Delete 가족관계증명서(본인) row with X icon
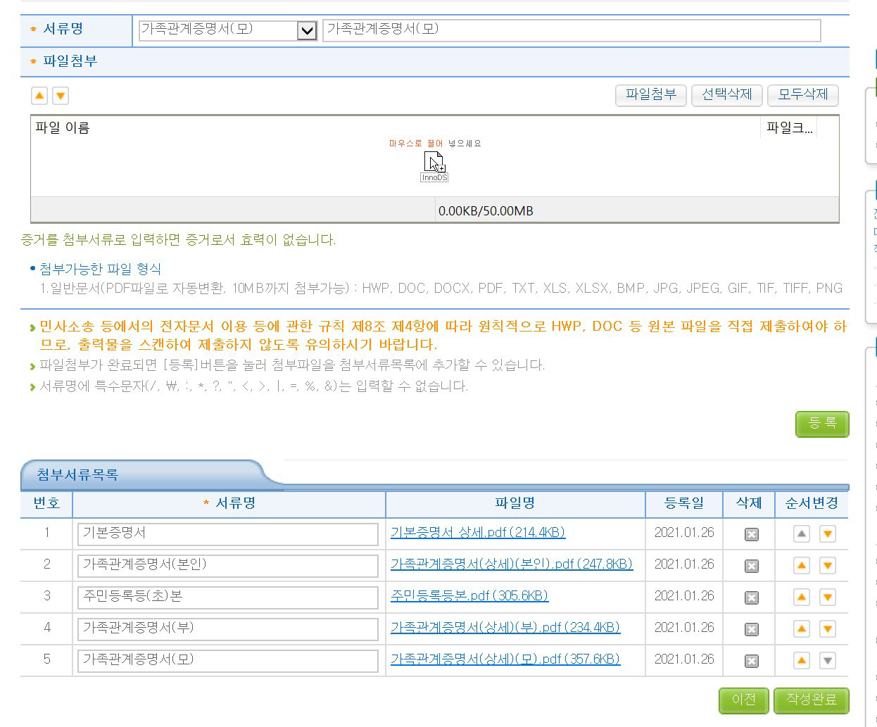The image size is (877, 727). point(752,566)
